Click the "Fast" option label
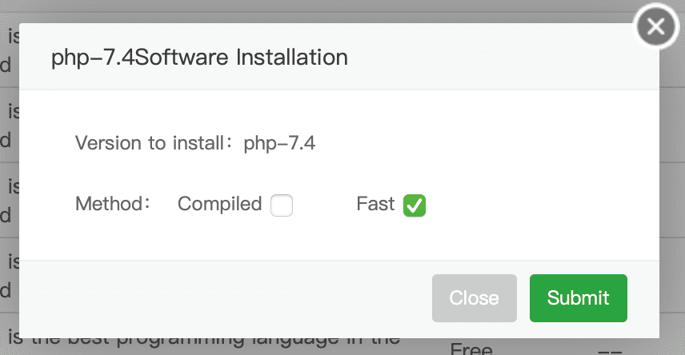This screenshot has height=355, width=685. tap(375, 205)
